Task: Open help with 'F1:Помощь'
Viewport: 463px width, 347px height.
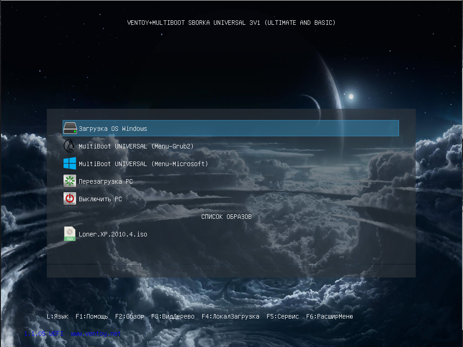Action: [x=92, y=316]
